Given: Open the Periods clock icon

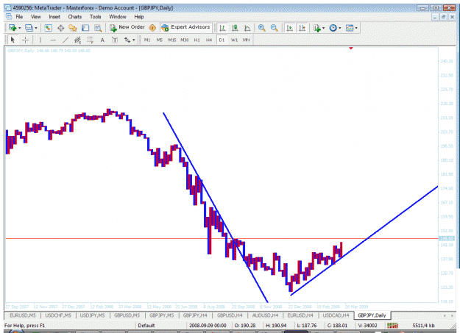Looking at the screenshot, I should 333,28.
